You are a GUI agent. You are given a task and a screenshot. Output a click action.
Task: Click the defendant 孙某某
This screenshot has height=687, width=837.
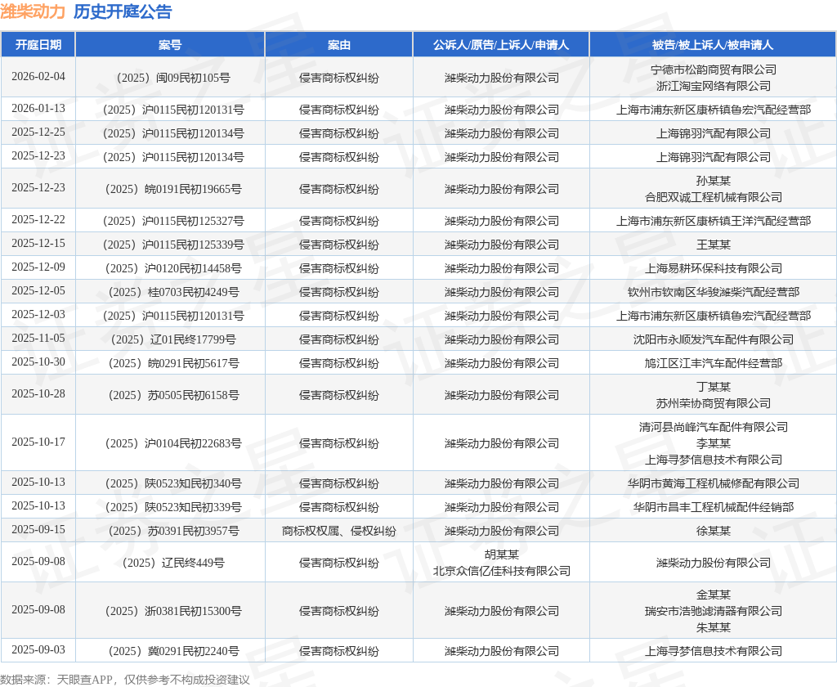click(x=713, y=181)
